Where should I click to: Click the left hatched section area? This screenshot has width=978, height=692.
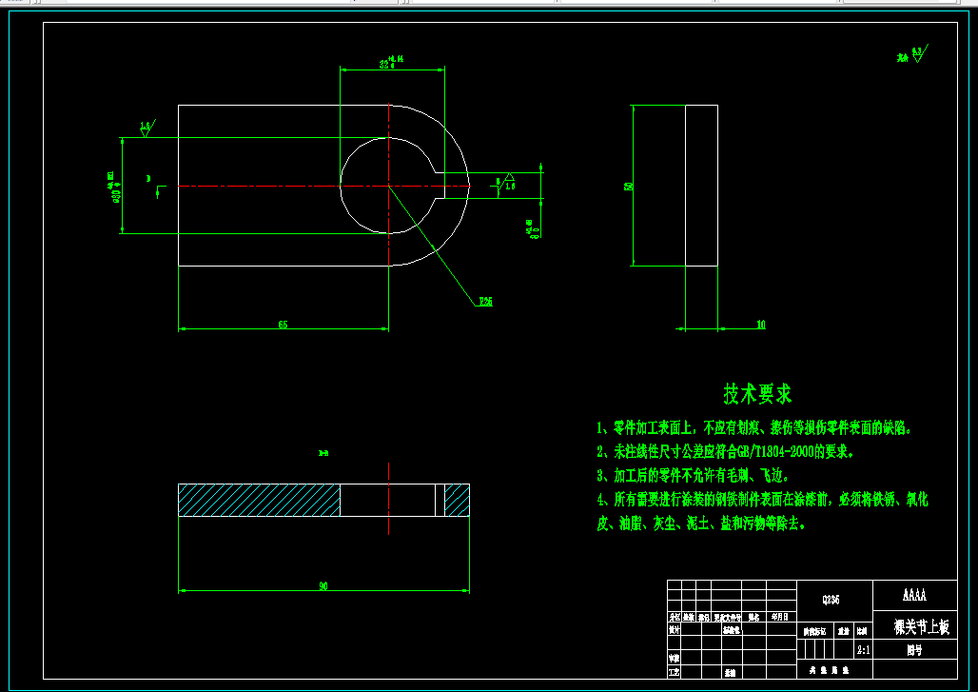(x=259, y=500)
